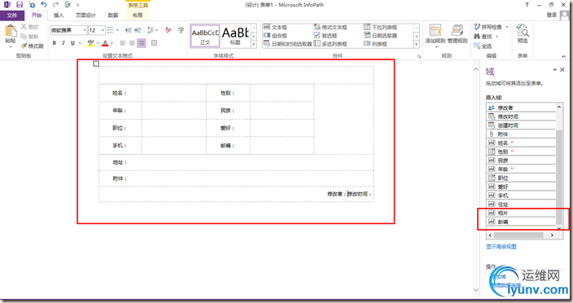Toggle Underline formatting
This screenshot has width=573, height=303.
pyautogui.click(x=72, y=43)
